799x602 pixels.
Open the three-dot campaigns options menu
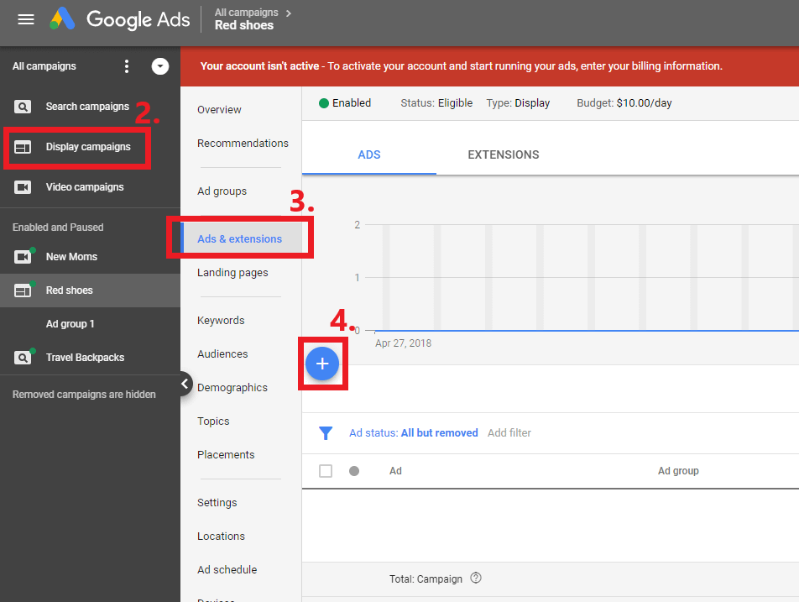tap(127, 66)
